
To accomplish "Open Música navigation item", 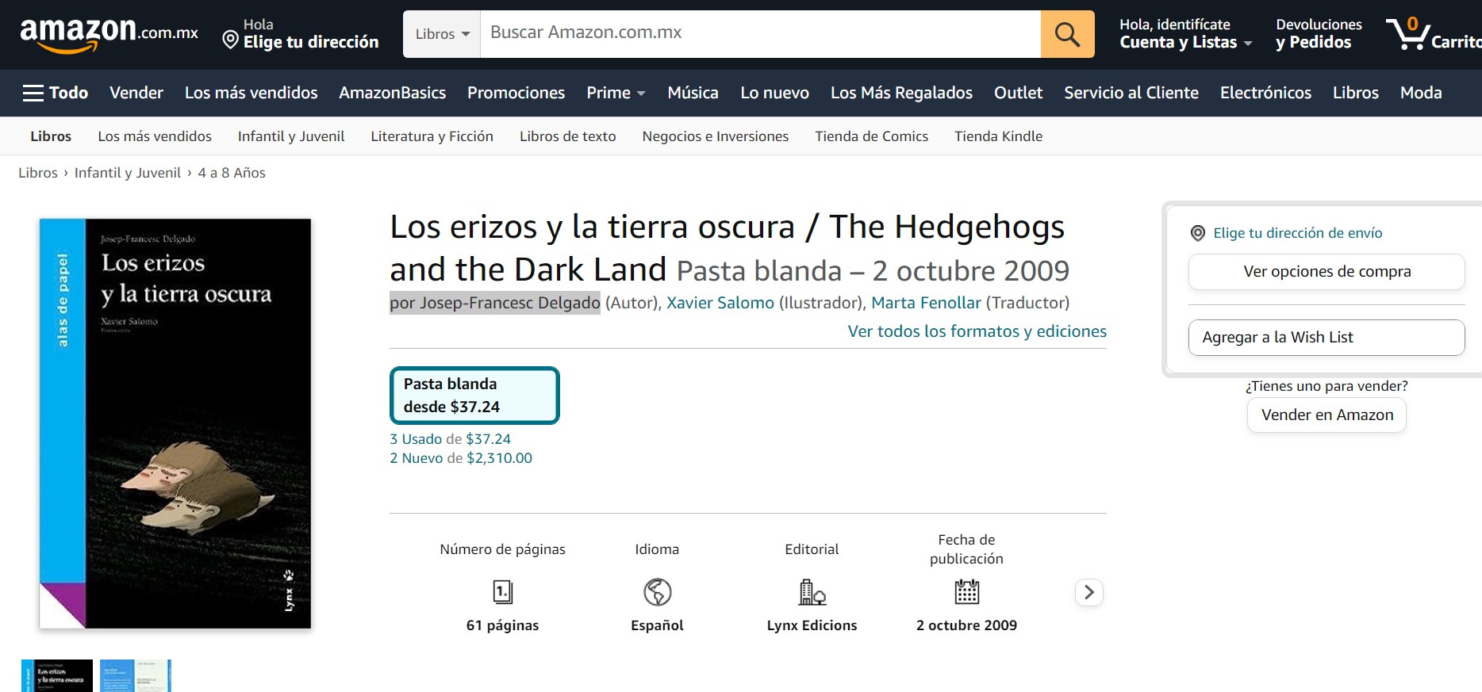I will pyautogui.click(x=693, y=93).
